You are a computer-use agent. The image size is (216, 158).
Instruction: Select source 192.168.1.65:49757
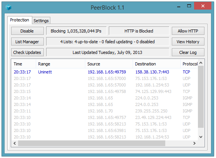coord(107,117)
